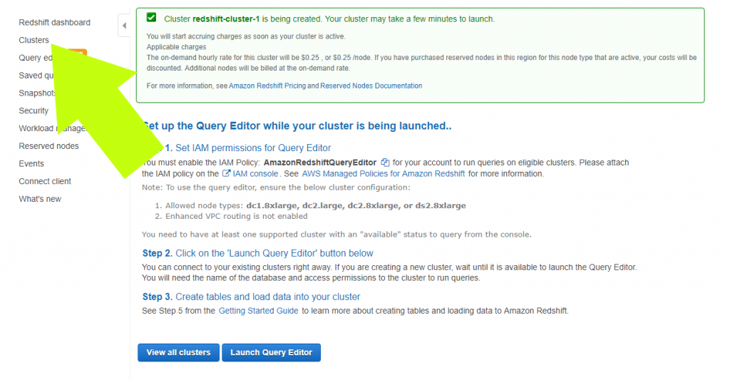
Task: Click Launch Query Editor button
Action: (x=271, y=352)
